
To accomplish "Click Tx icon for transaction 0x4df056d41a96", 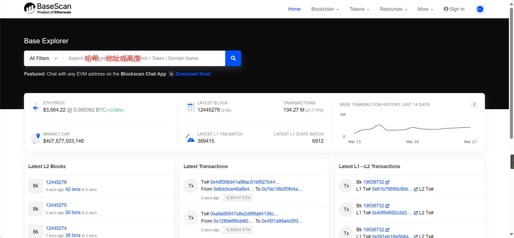I will coord(191,186).
